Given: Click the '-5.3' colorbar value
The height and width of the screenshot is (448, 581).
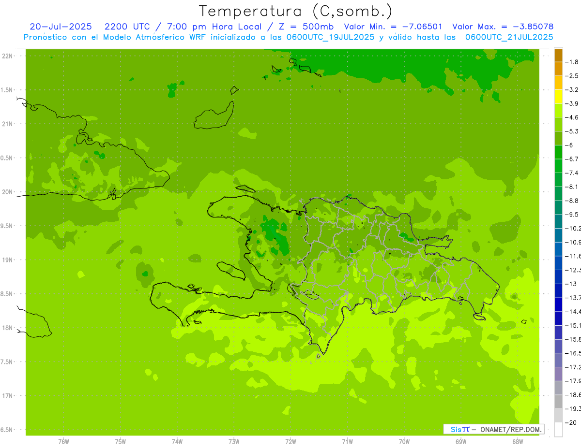Looking at the screenshot, I should (572, 131).
